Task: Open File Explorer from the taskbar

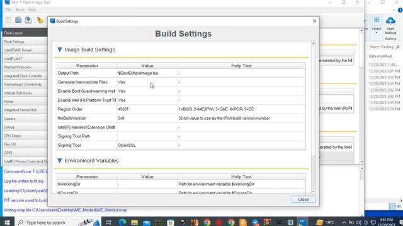Action: click(x=134, y=222)
